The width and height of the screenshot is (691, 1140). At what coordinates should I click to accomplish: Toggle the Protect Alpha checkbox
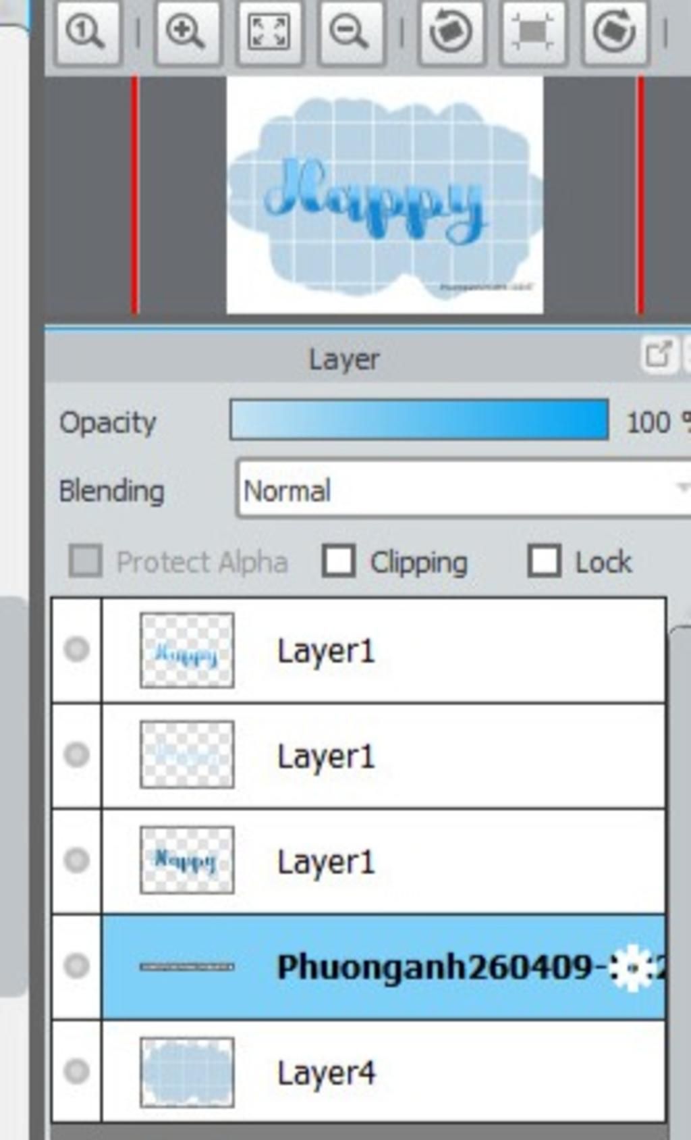pos(86,561)
